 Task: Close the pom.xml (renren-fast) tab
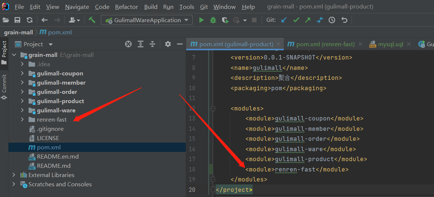360,44
